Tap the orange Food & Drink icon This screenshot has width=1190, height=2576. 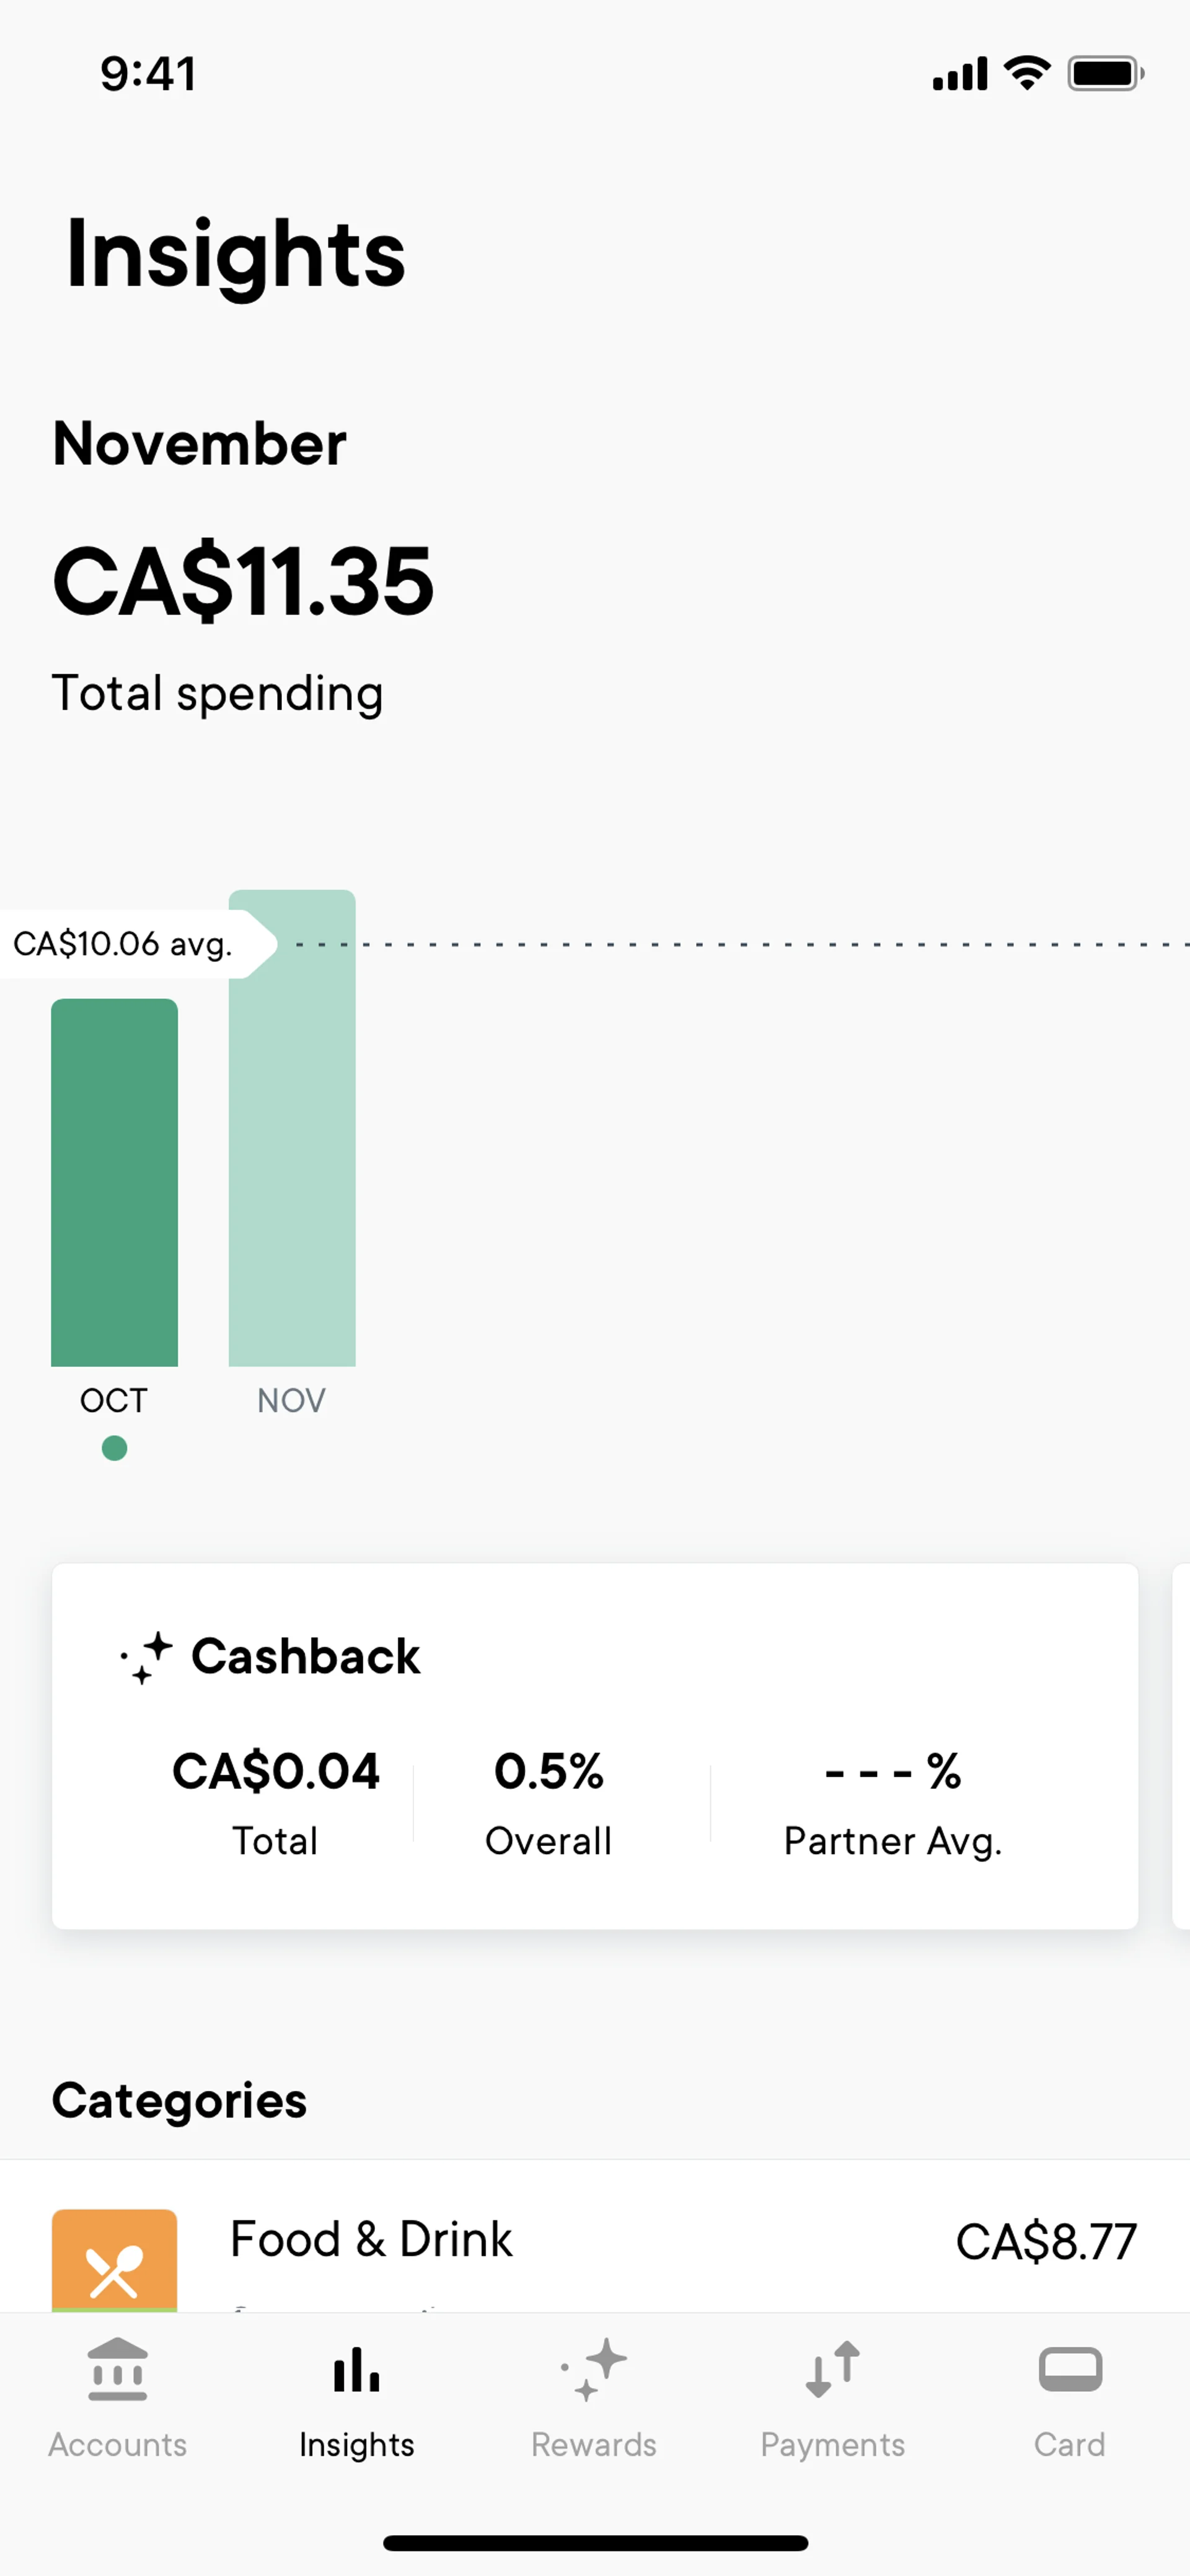coord(114,2260)
